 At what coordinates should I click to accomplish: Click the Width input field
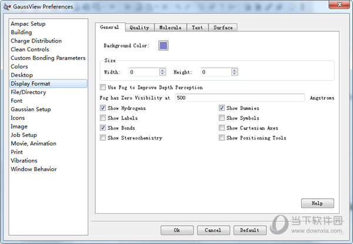(x=144, y=72)
